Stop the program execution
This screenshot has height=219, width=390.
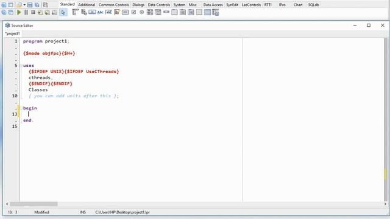coord(33,12)
